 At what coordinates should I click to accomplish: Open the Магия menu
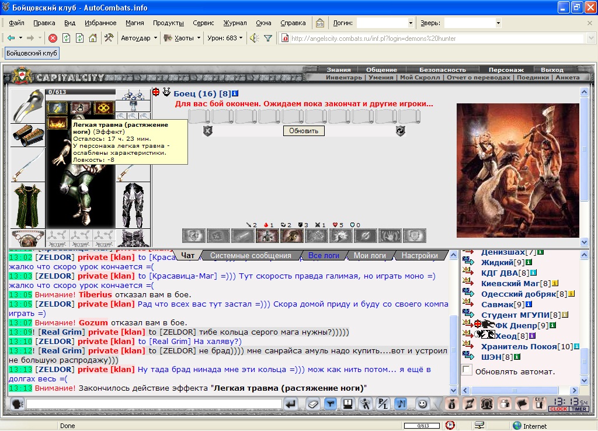click(x=135, y=23)
